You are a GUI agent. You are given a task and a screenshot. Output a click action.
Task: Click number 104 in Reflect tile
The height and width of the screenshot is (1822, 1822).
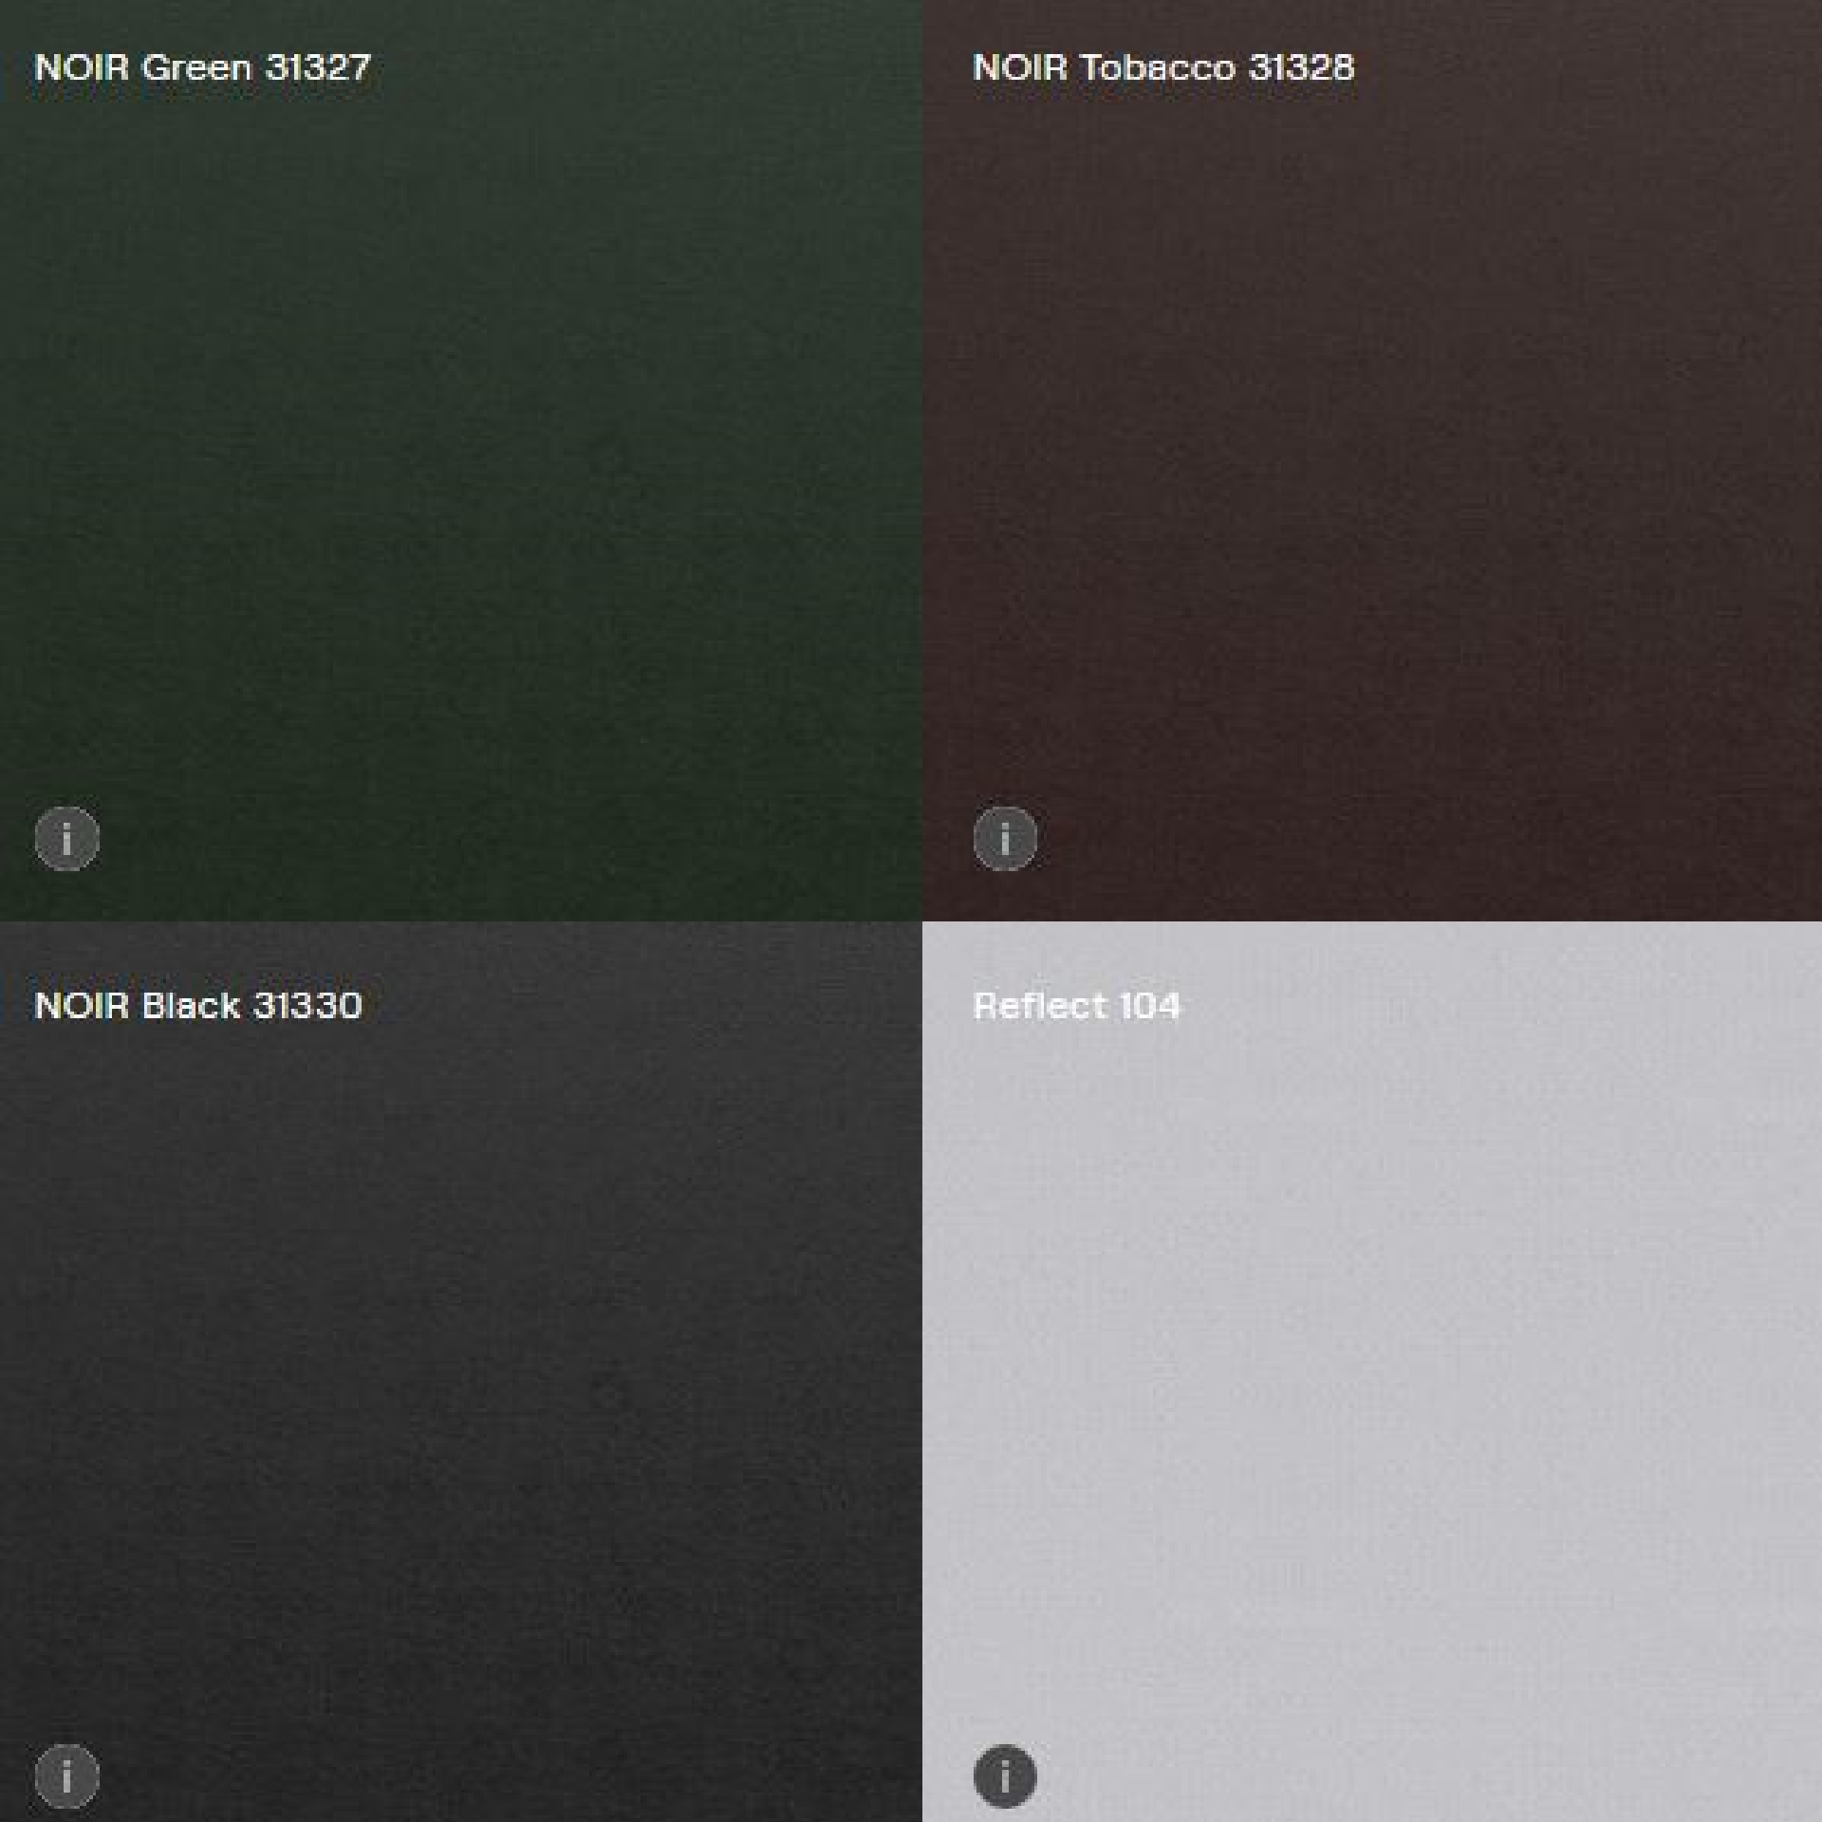pos(1149,1005)
